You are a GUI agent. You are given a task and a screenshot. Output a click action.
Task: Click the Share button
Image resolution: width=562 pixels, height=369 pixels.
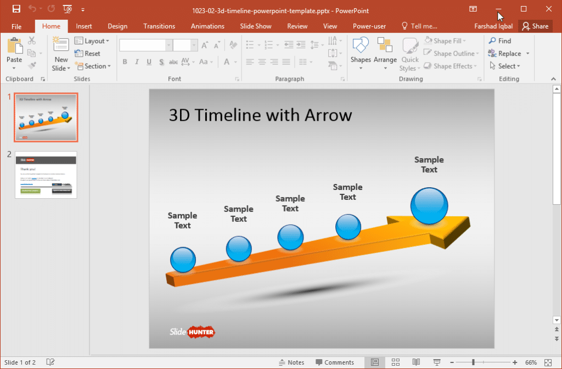tap(535, 26)
